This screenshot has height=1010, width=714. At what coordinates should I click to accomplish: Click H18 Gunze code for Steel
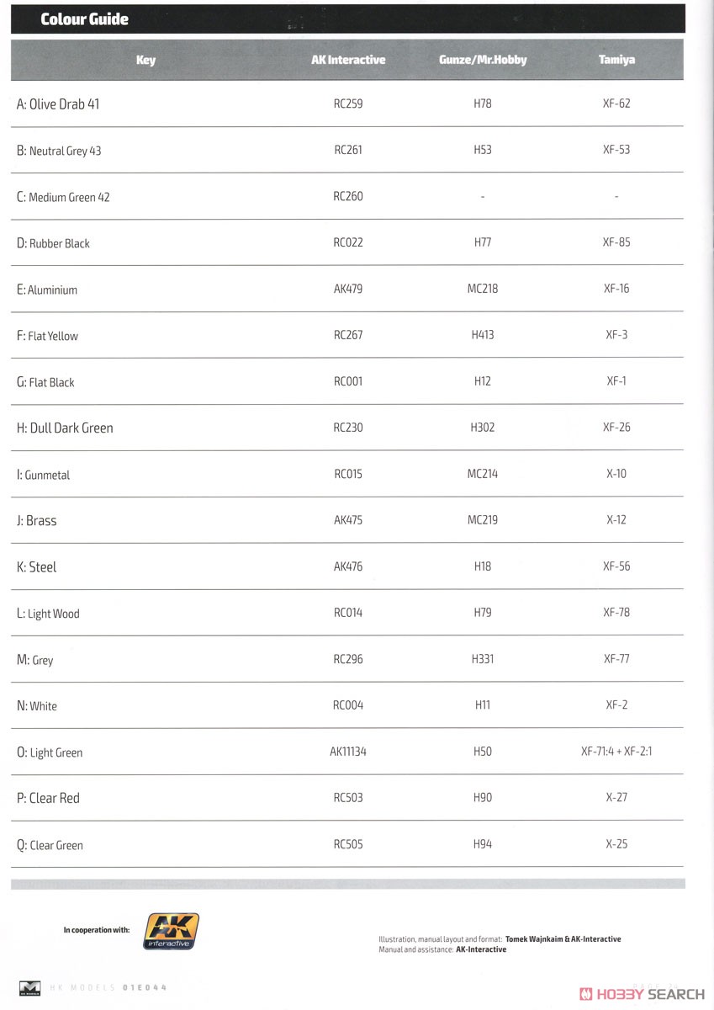483,566
